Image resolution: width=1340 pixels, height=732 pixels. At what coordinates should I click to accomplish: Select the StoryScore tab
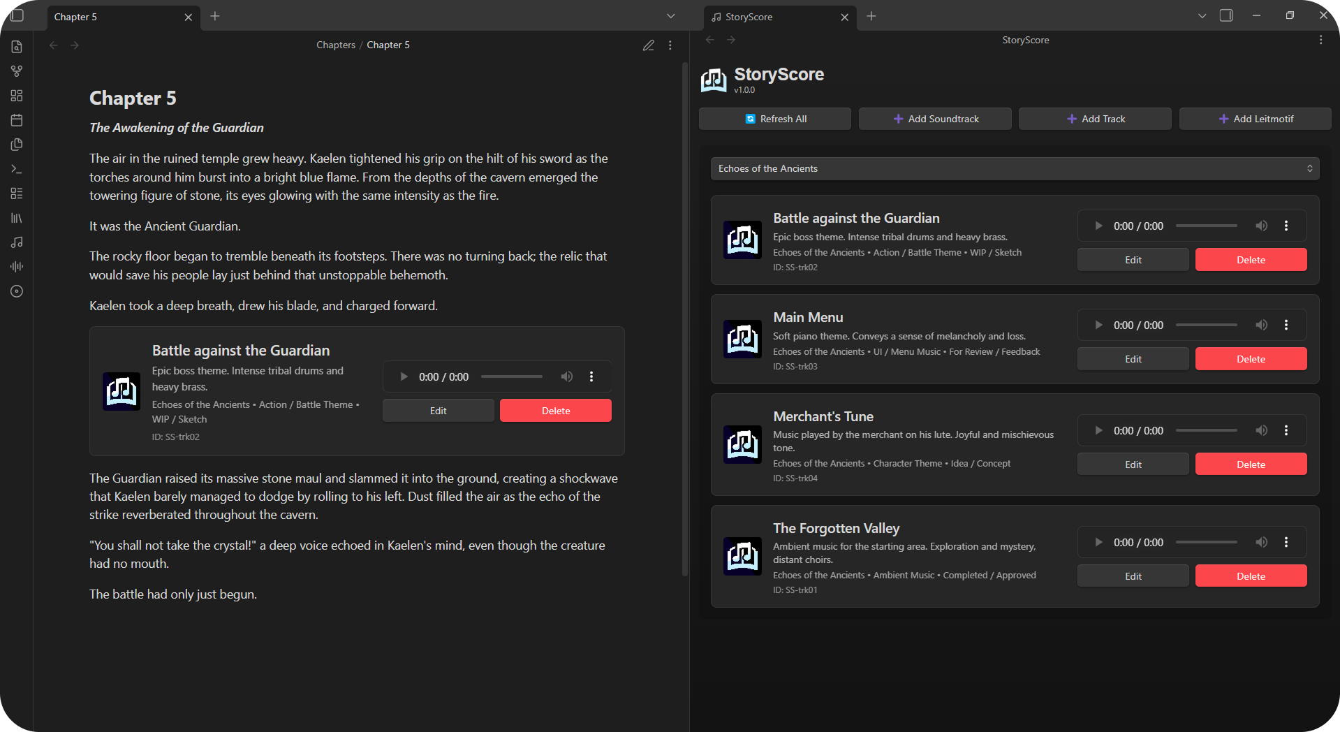(x=780, y=17)
